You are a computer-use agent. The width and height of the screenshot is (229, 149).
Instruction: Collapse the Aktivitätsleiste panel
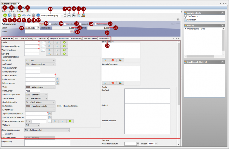point(222,12)
